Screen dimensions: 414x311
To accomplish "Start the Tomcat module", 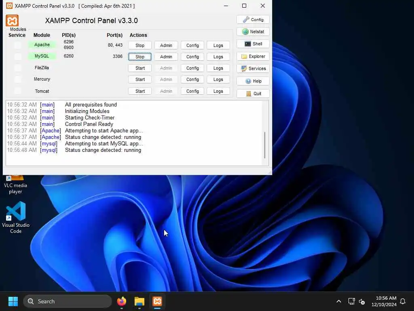I will tap(140, 91).
